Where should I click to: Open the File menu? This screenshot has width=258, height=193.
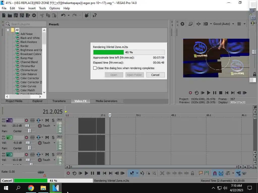(4, 8)
